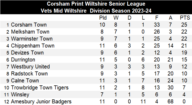The height and width of the screenshot is (105, 192).
Task: Select the Melksham Town row
Action: click(96, 32)
